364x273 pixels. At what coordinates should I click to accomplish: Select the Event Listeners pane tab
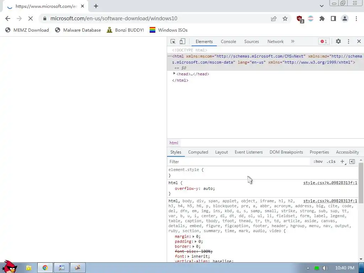(x=248, y=152)
